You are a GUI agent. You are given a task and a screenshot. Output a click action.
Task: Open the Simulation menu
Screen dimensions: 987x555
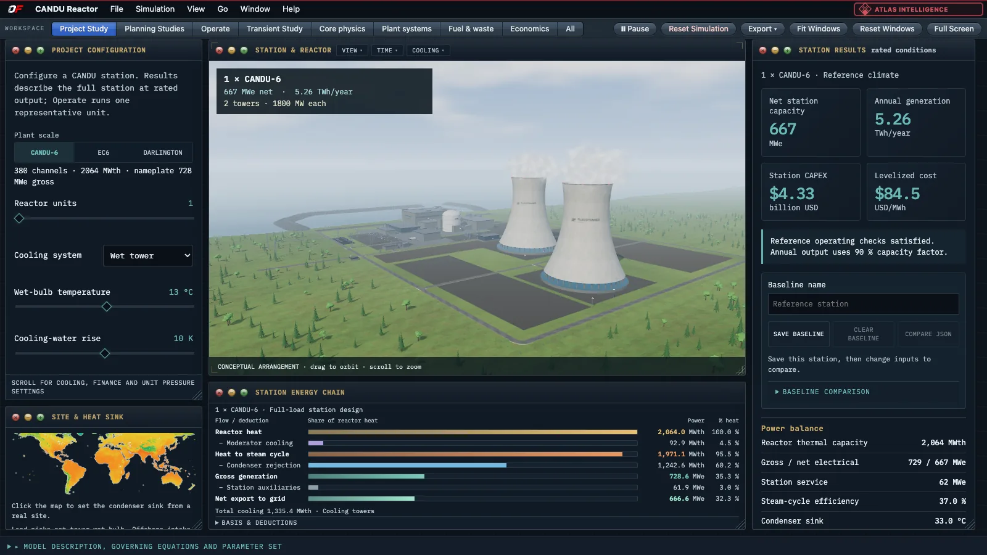click(x=155, y=9)
